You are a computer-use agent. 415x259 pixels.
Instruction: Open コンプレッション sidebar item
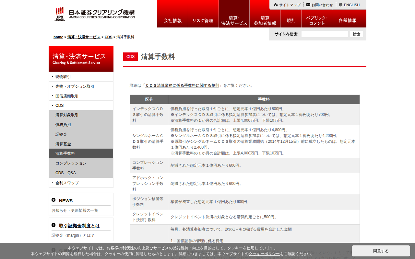(81, 163)
